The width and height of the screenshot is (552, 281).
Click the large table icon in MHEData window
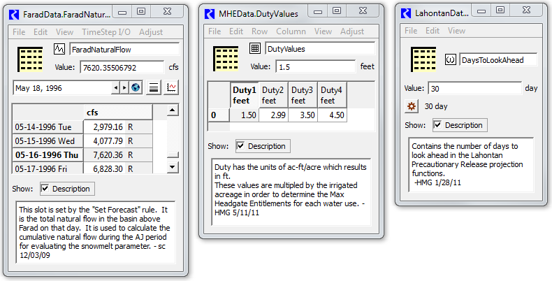226,59
